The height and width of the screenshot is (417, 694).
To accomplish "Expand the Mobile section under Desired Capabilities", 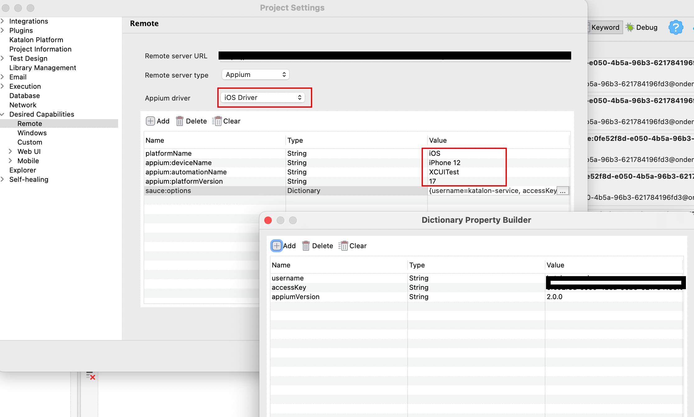I will [11, 161].
